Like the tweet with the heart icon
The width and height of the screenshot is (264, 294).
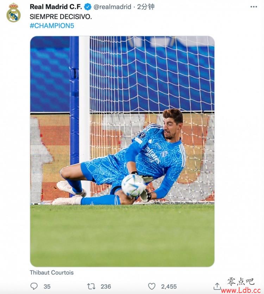click(x=152, y=286)
